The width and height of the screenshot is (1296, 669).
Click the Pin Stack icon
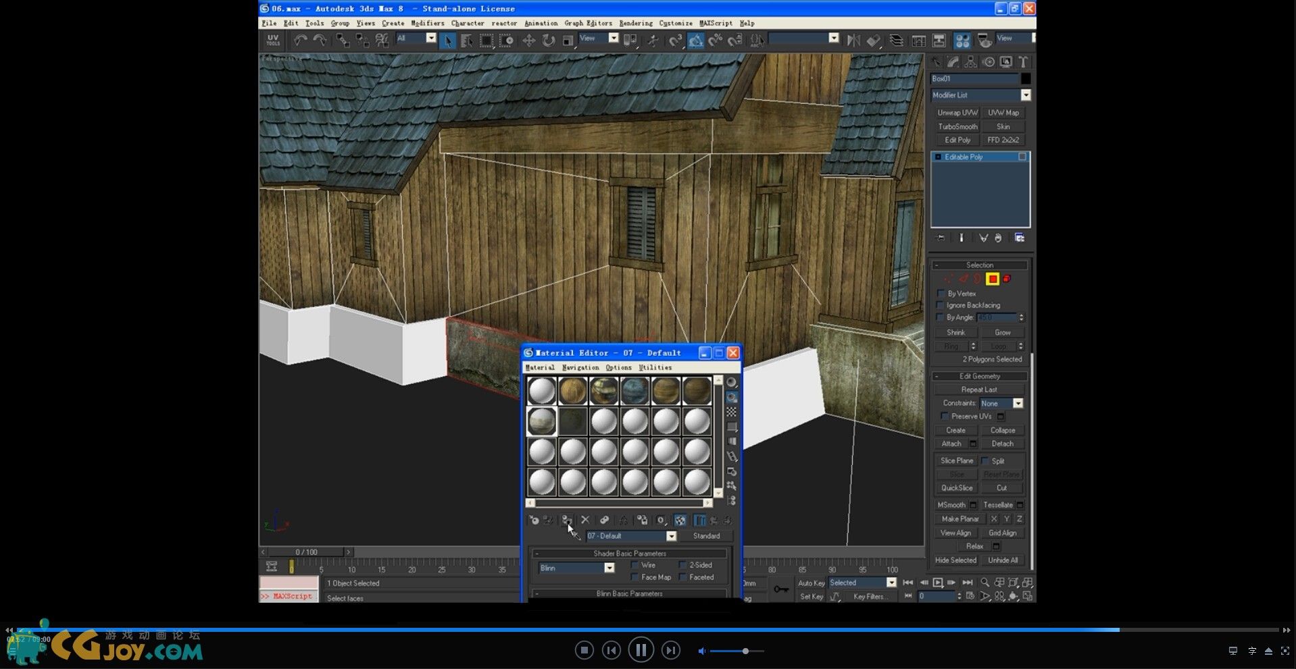(940, 238)
